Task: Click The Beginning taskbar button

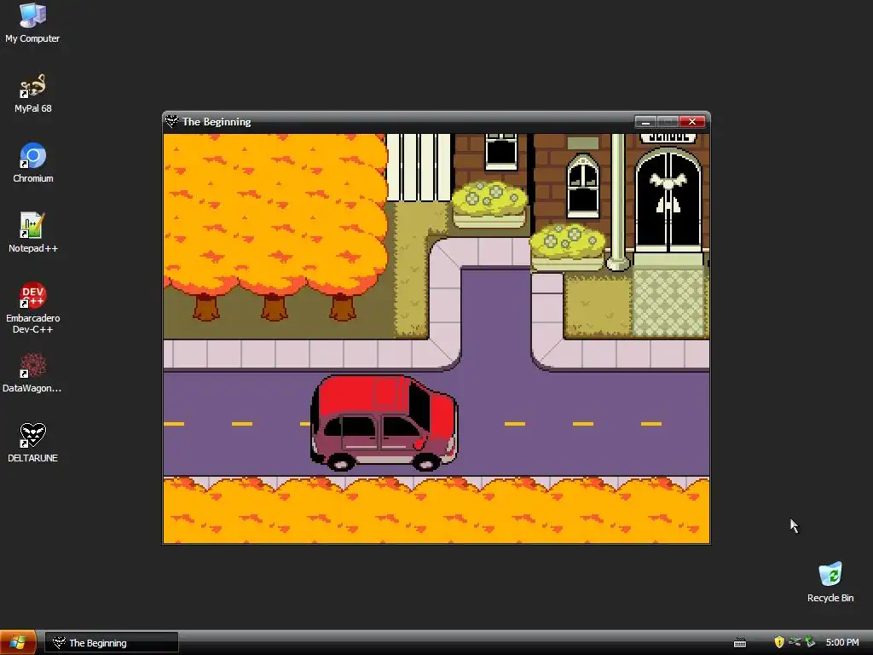Action: coord(112,643)
